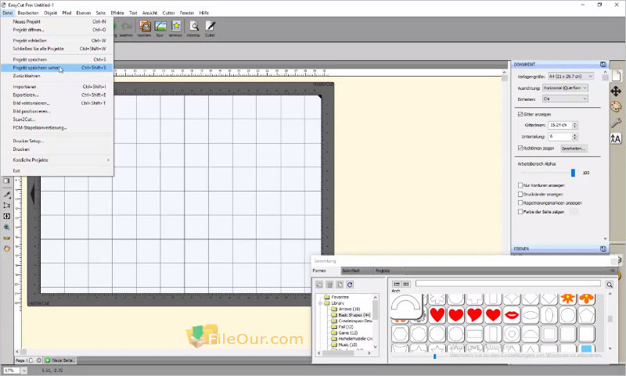The image size is (626, 376).
Task: Choose Exportieren from Datei menu
Action: coord(56,95)
